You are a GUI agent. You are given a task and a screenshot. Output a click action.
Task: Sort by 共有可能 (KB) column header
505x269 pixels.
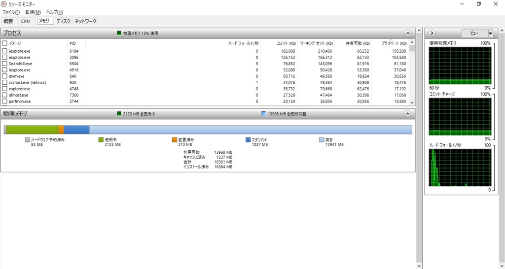point(358,43)
